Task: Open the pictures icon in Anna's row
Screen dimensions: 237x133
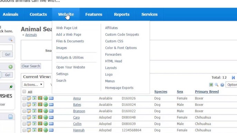Action: (40, 98)
